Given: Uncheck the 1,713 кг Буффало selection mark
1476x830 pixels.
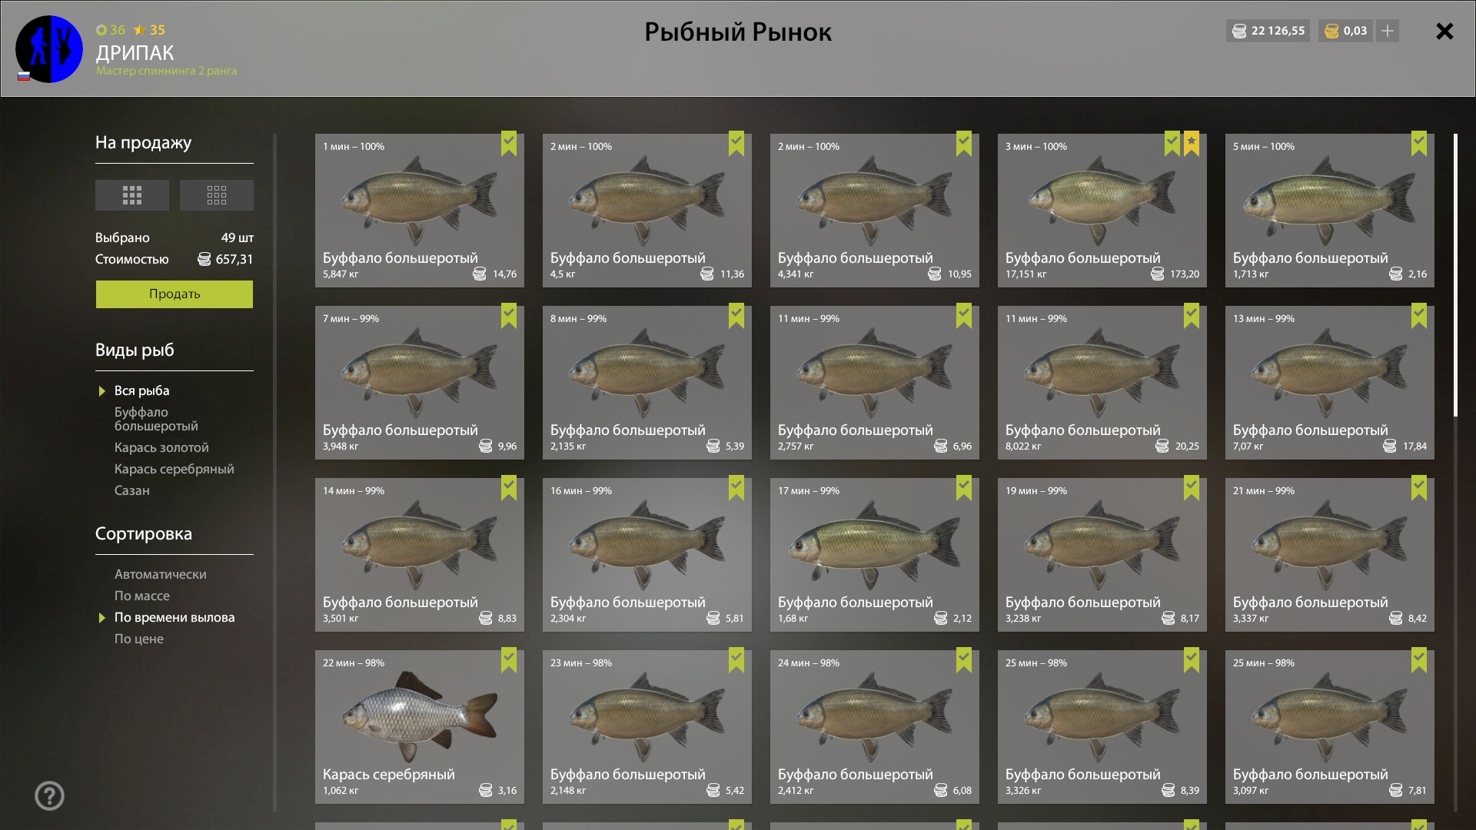Looking at the screenshot, I should [1419, 143].
